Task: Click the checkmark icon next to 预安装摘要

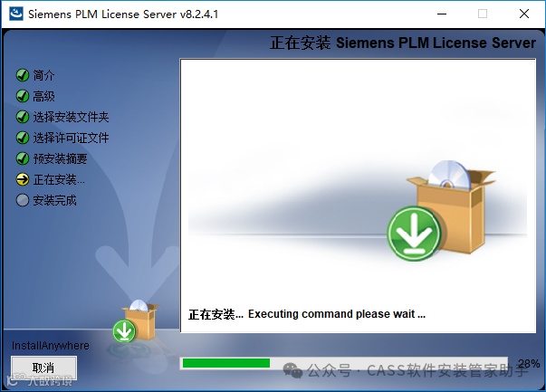Action: pyautogui.click(x=23, y=158)
